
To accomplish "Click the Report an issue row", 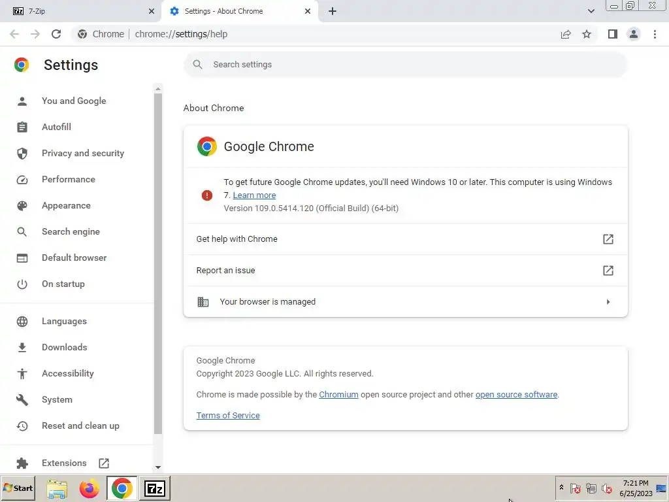I will 405,270.
